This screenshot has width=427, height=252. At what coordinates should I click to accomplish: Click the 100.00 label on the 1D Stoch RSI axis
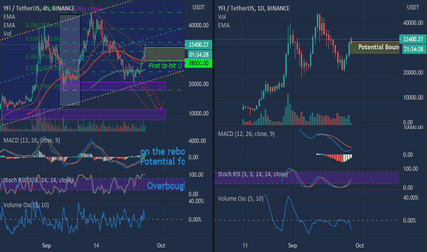(411, 169)
